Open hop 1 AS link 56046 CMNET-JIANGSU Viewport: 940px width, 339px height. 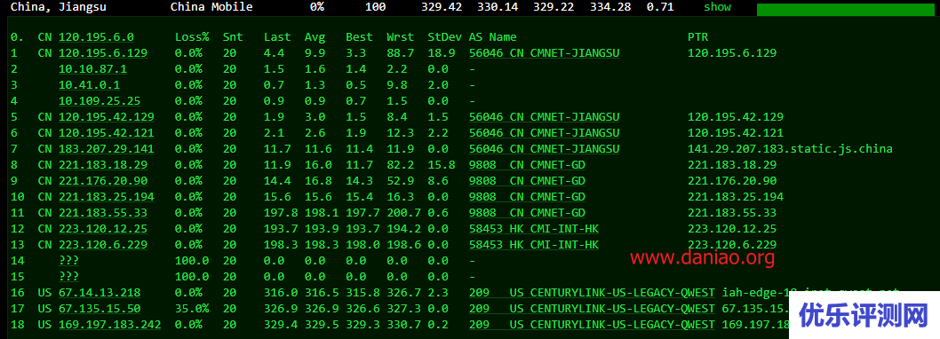pos(545,52)
